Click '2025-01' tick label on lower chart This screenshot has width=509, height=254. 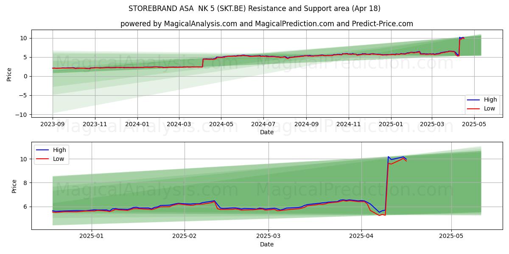[x=92, y=237]
